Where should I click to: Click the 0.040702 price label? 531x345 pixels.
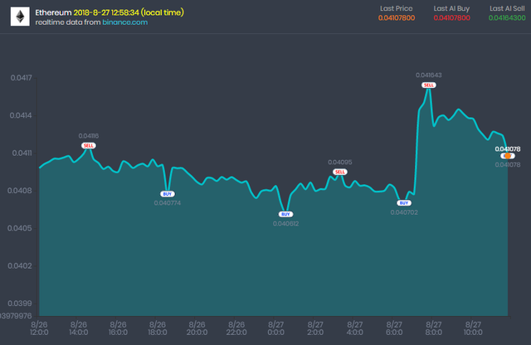tap(404, 212)
